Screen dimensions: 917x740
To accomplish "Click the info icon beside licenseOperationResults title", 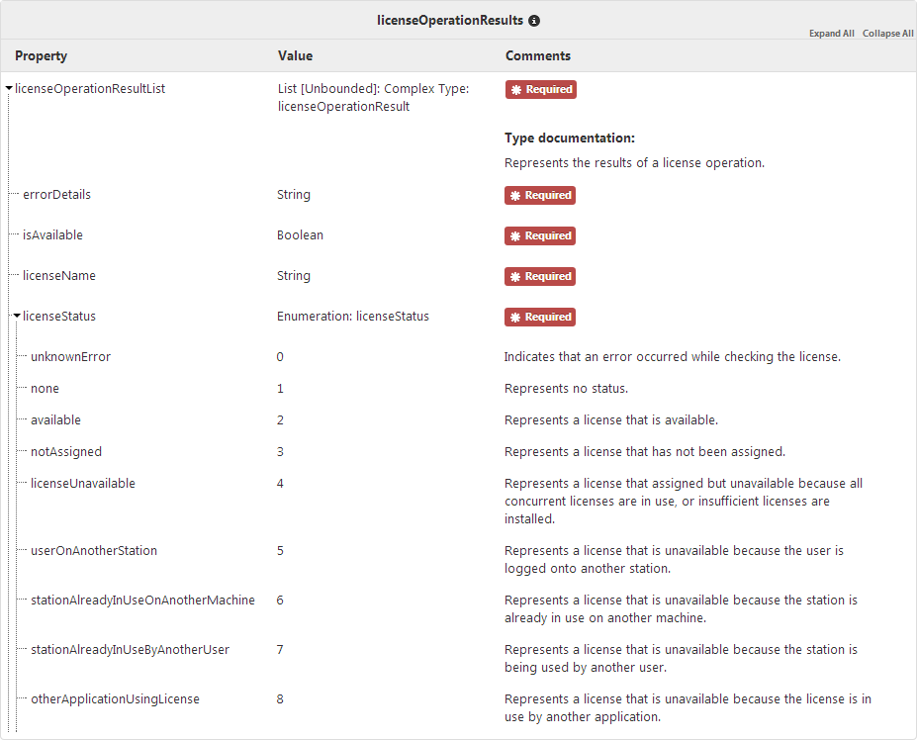I will [535, 20].
